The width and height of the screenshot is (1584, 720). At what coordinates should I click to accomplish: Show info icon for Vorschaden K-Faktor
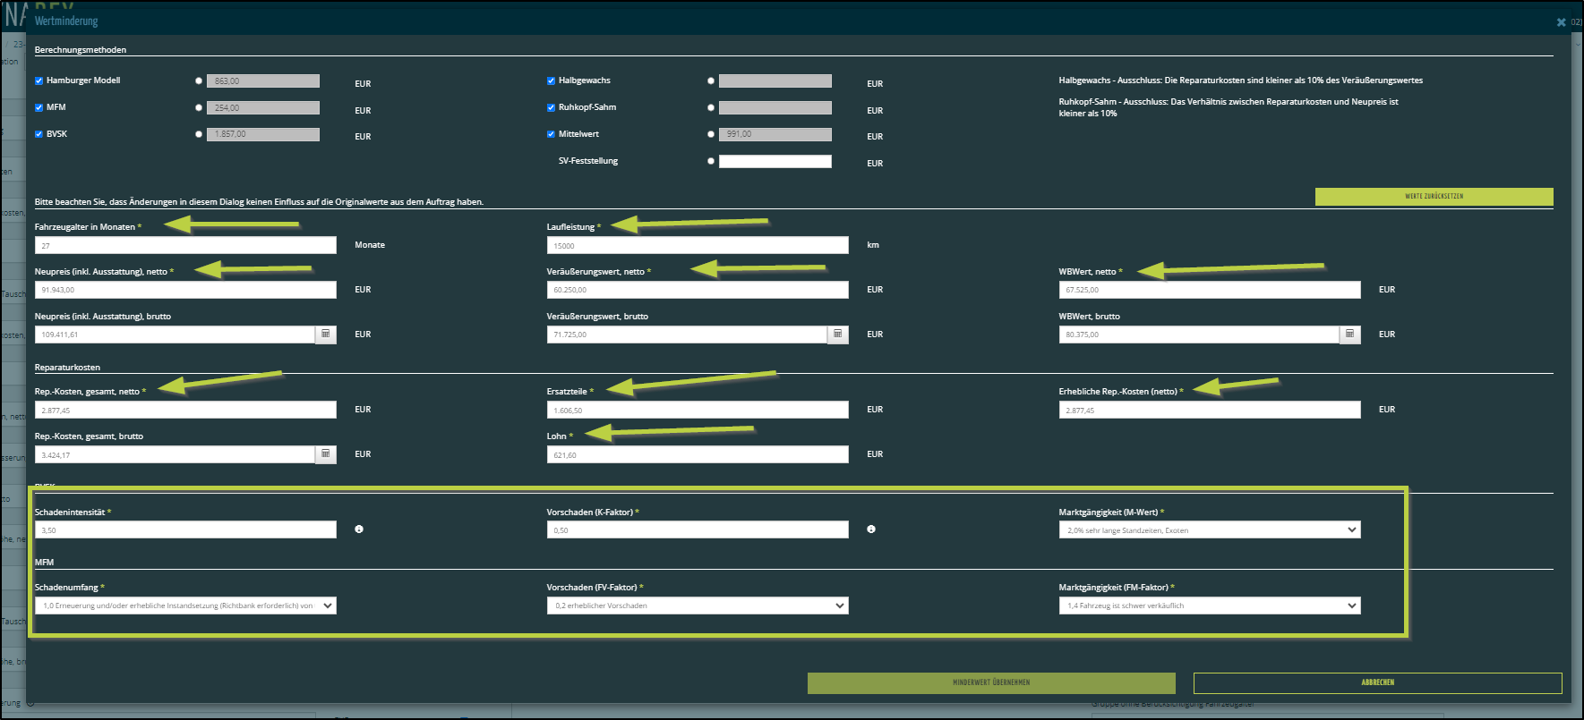[x=871, y=529]
